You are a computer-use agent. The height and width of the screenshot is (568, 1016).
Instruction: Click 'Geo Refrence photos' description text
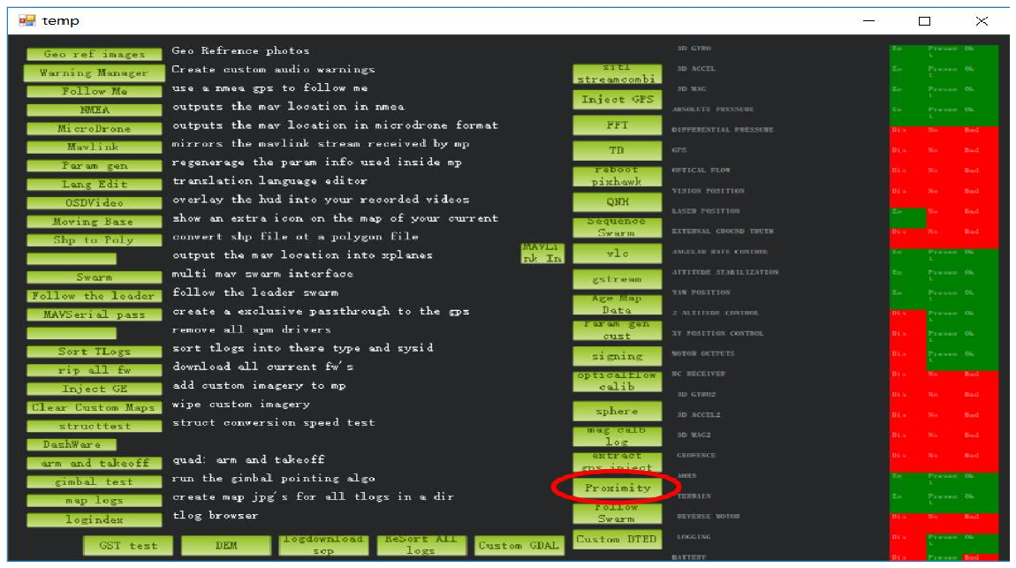tap(240, 50)
